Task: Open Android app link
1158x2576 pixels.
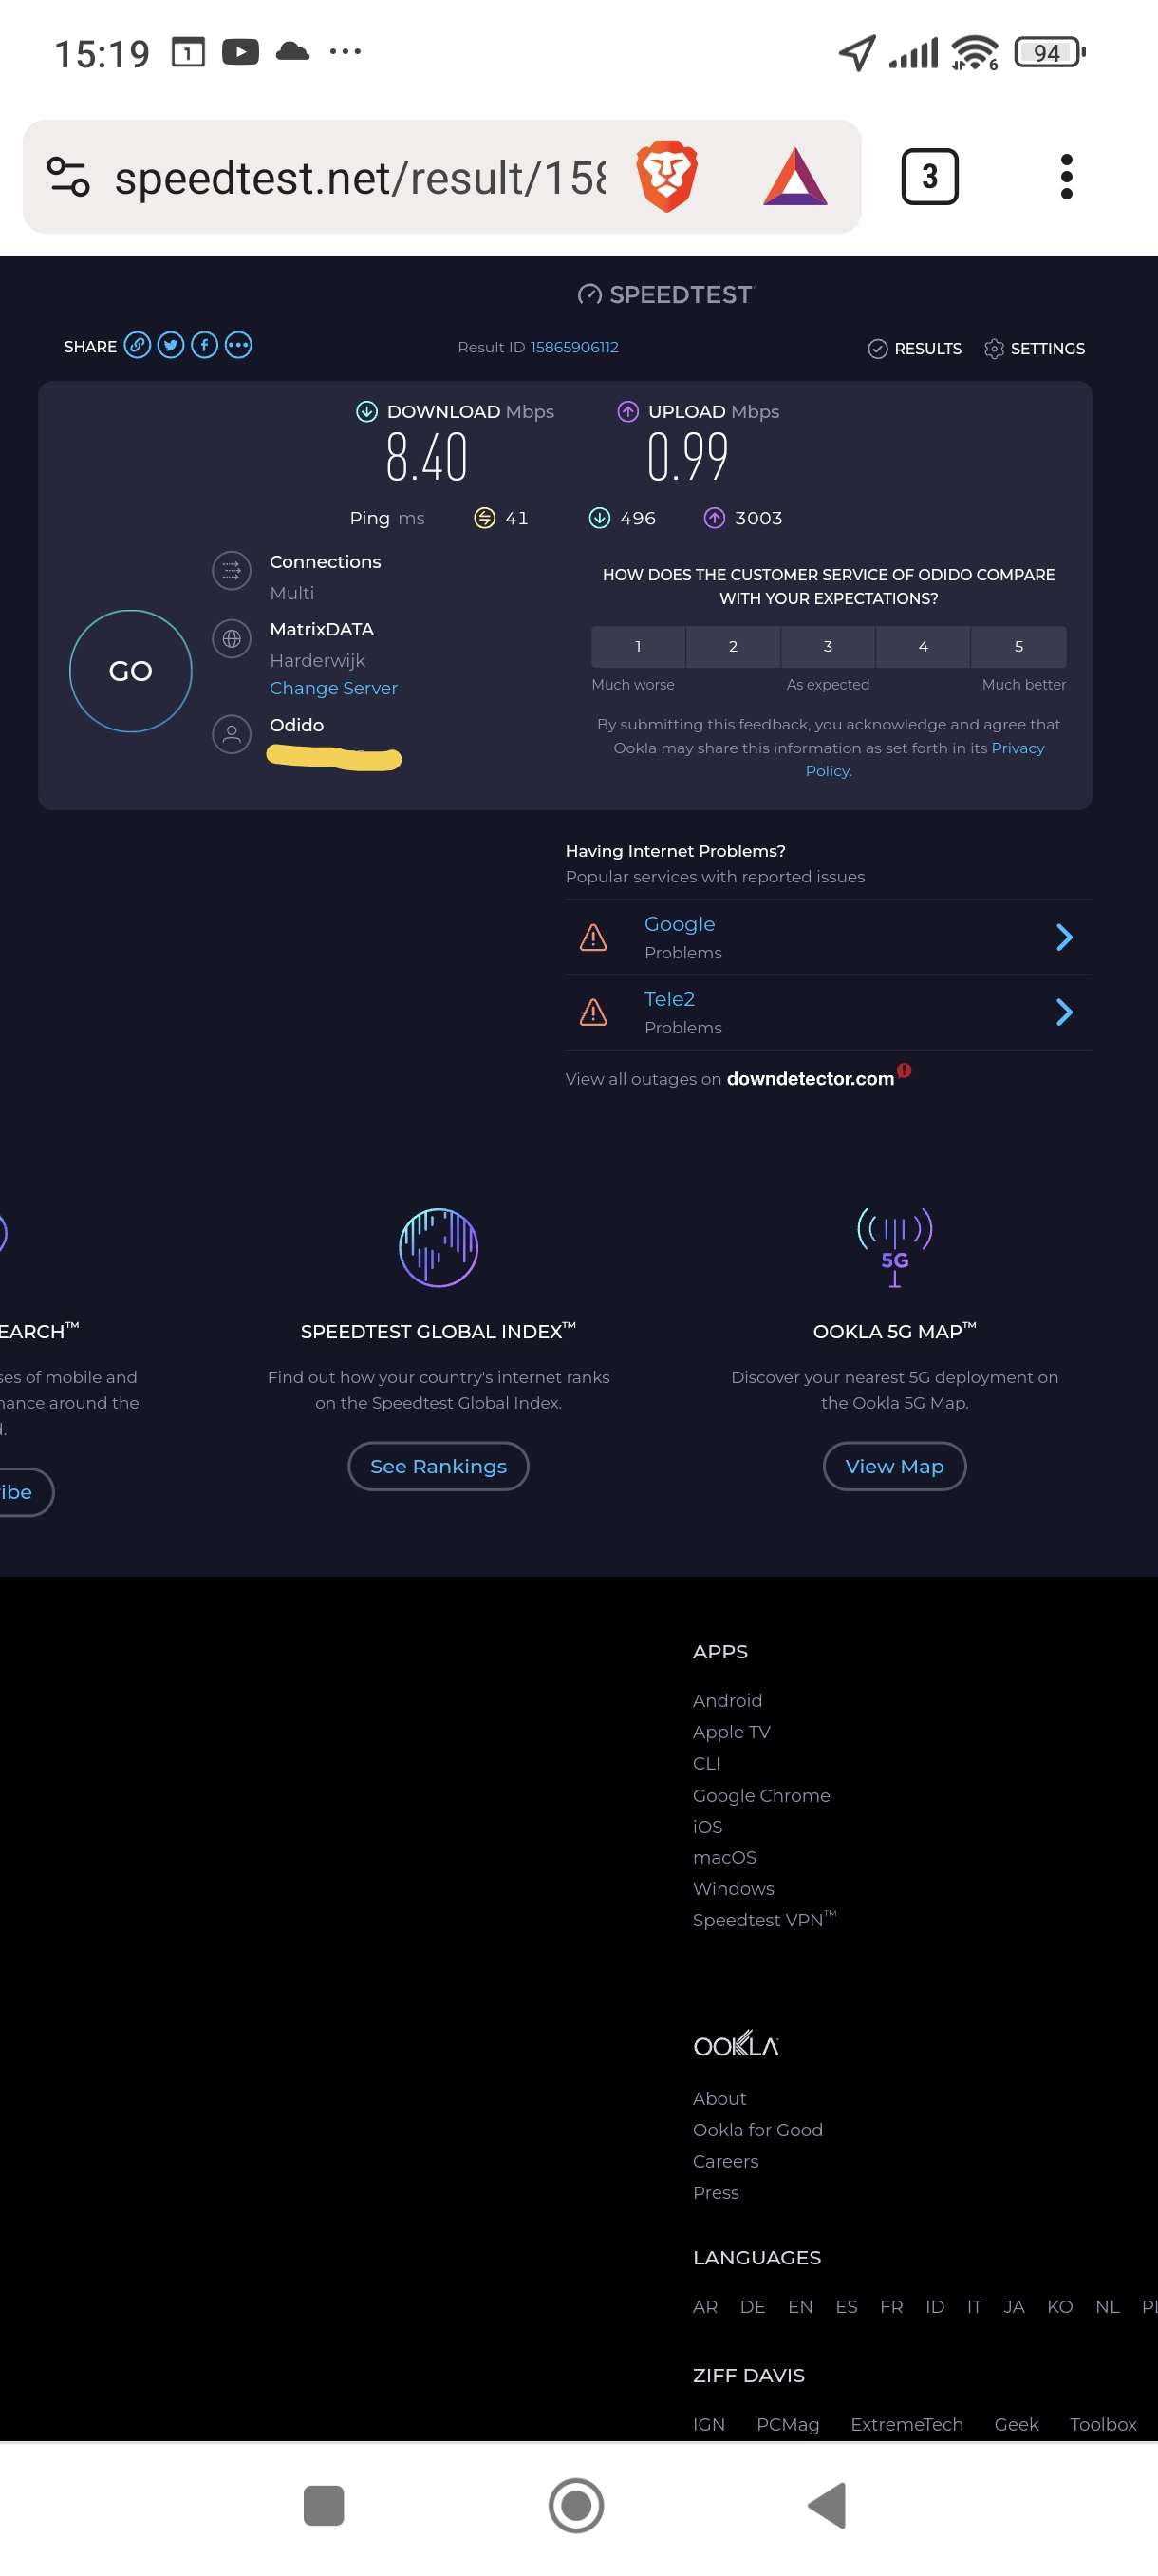Action: pos(727,1700)
